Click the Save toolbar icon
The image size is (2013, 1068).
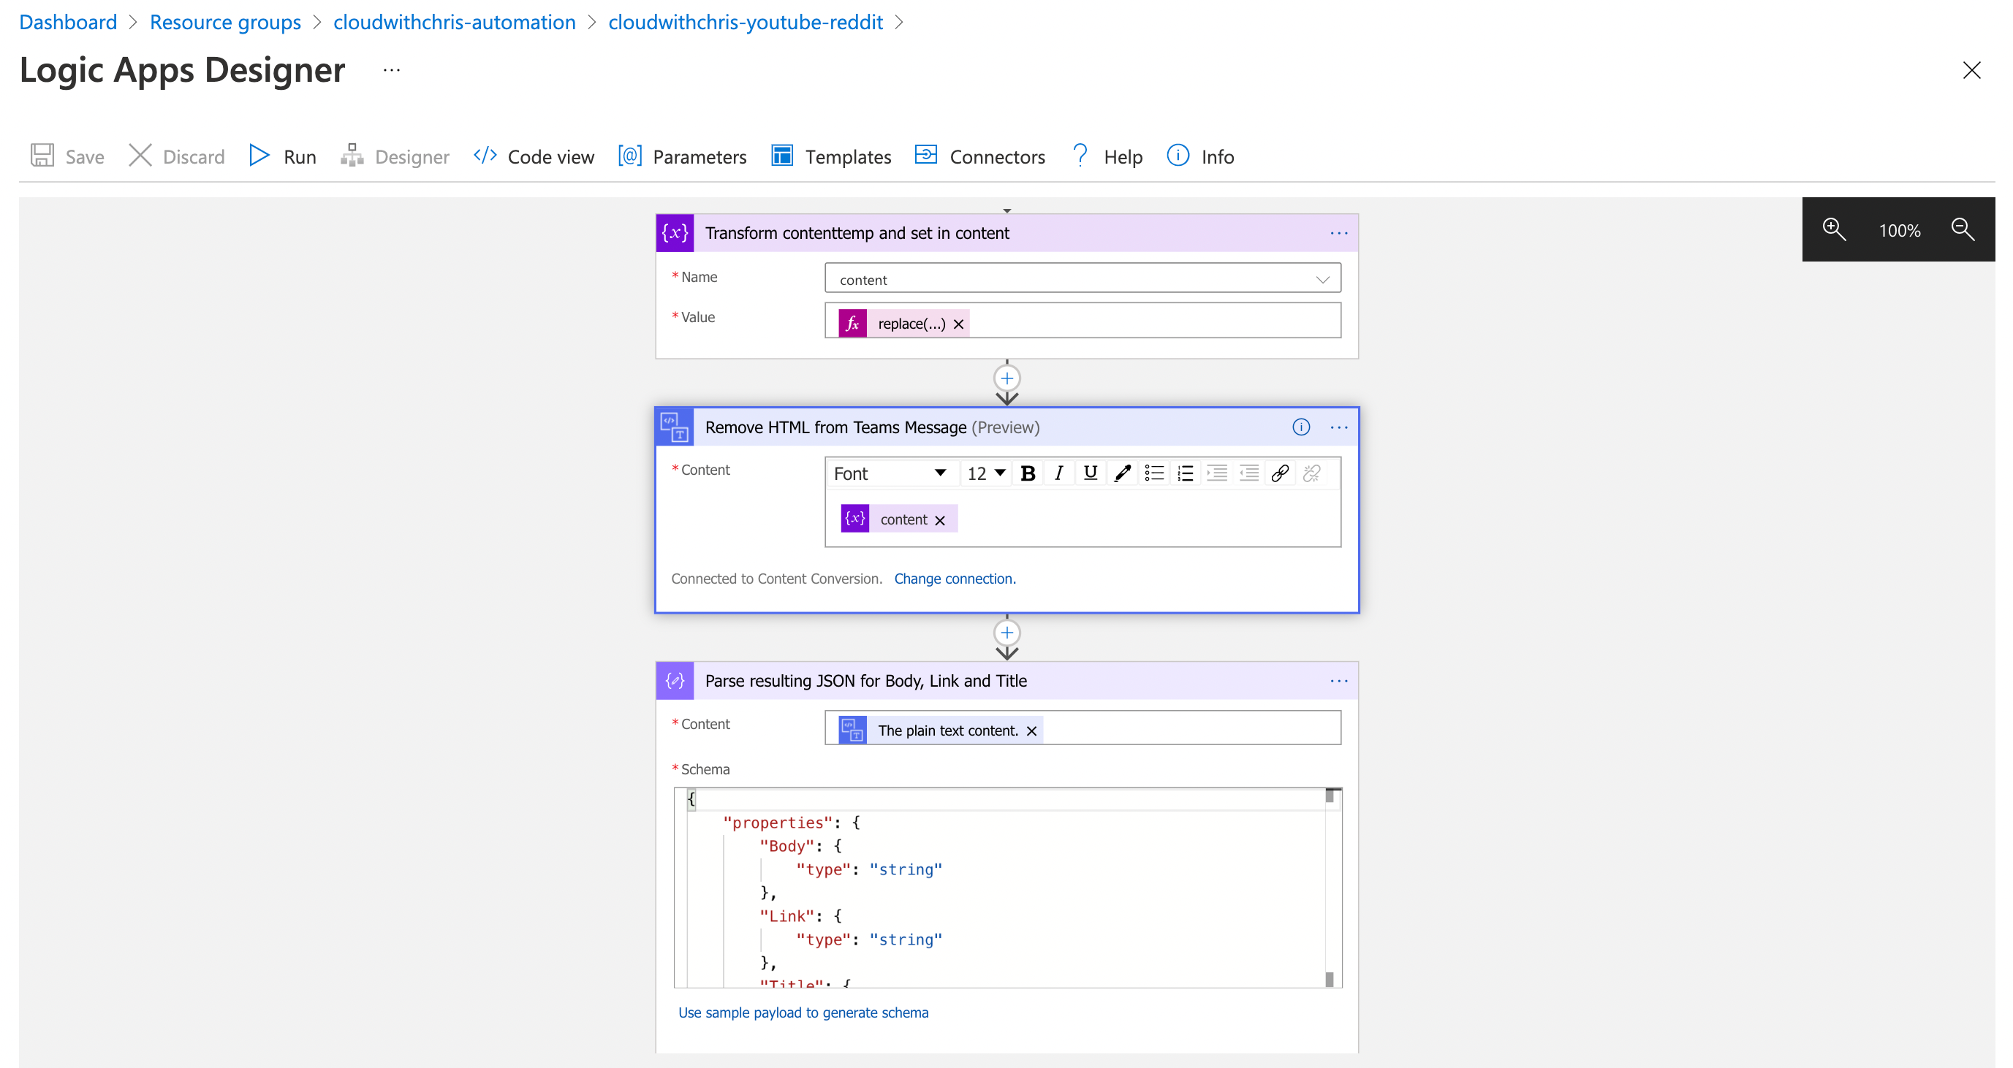coord(42,156)
